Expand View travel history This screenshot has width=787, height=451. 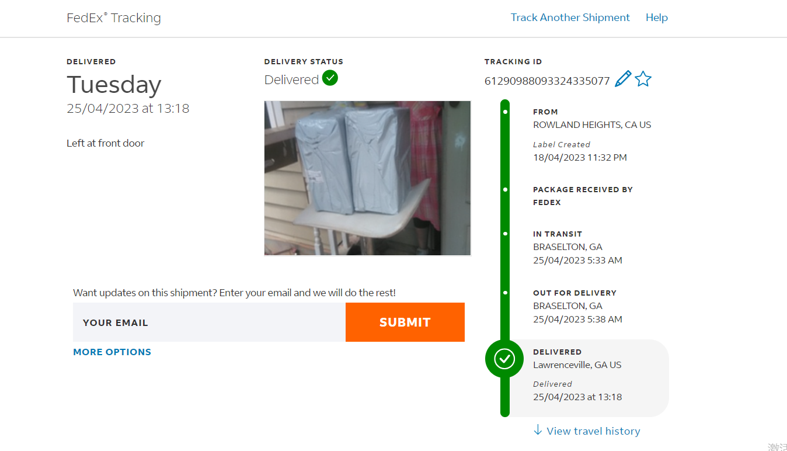pos(593,431)
